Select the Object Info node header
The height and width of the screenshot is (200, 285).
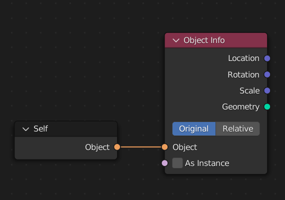[216, 40]
